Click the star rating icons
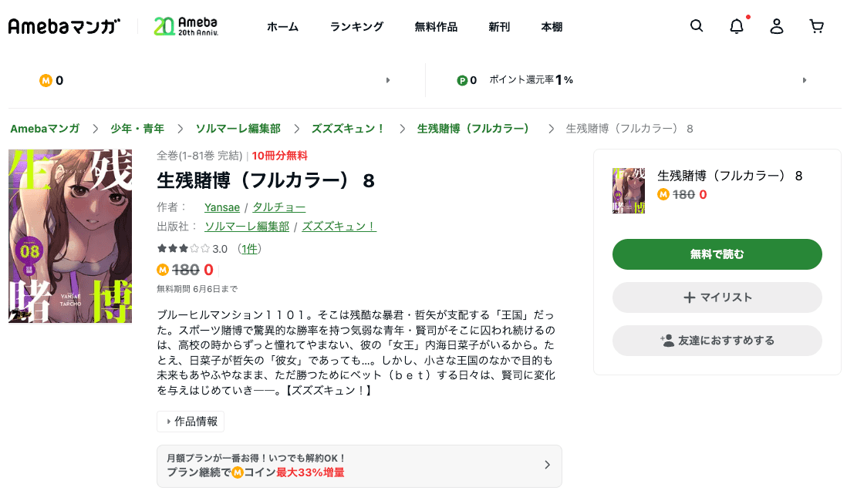This screenshot has height=494, width=847. coord(184,248)
